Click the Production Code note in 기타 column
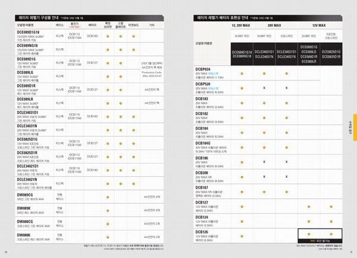The image size is (357, 258). coord(151,74)
